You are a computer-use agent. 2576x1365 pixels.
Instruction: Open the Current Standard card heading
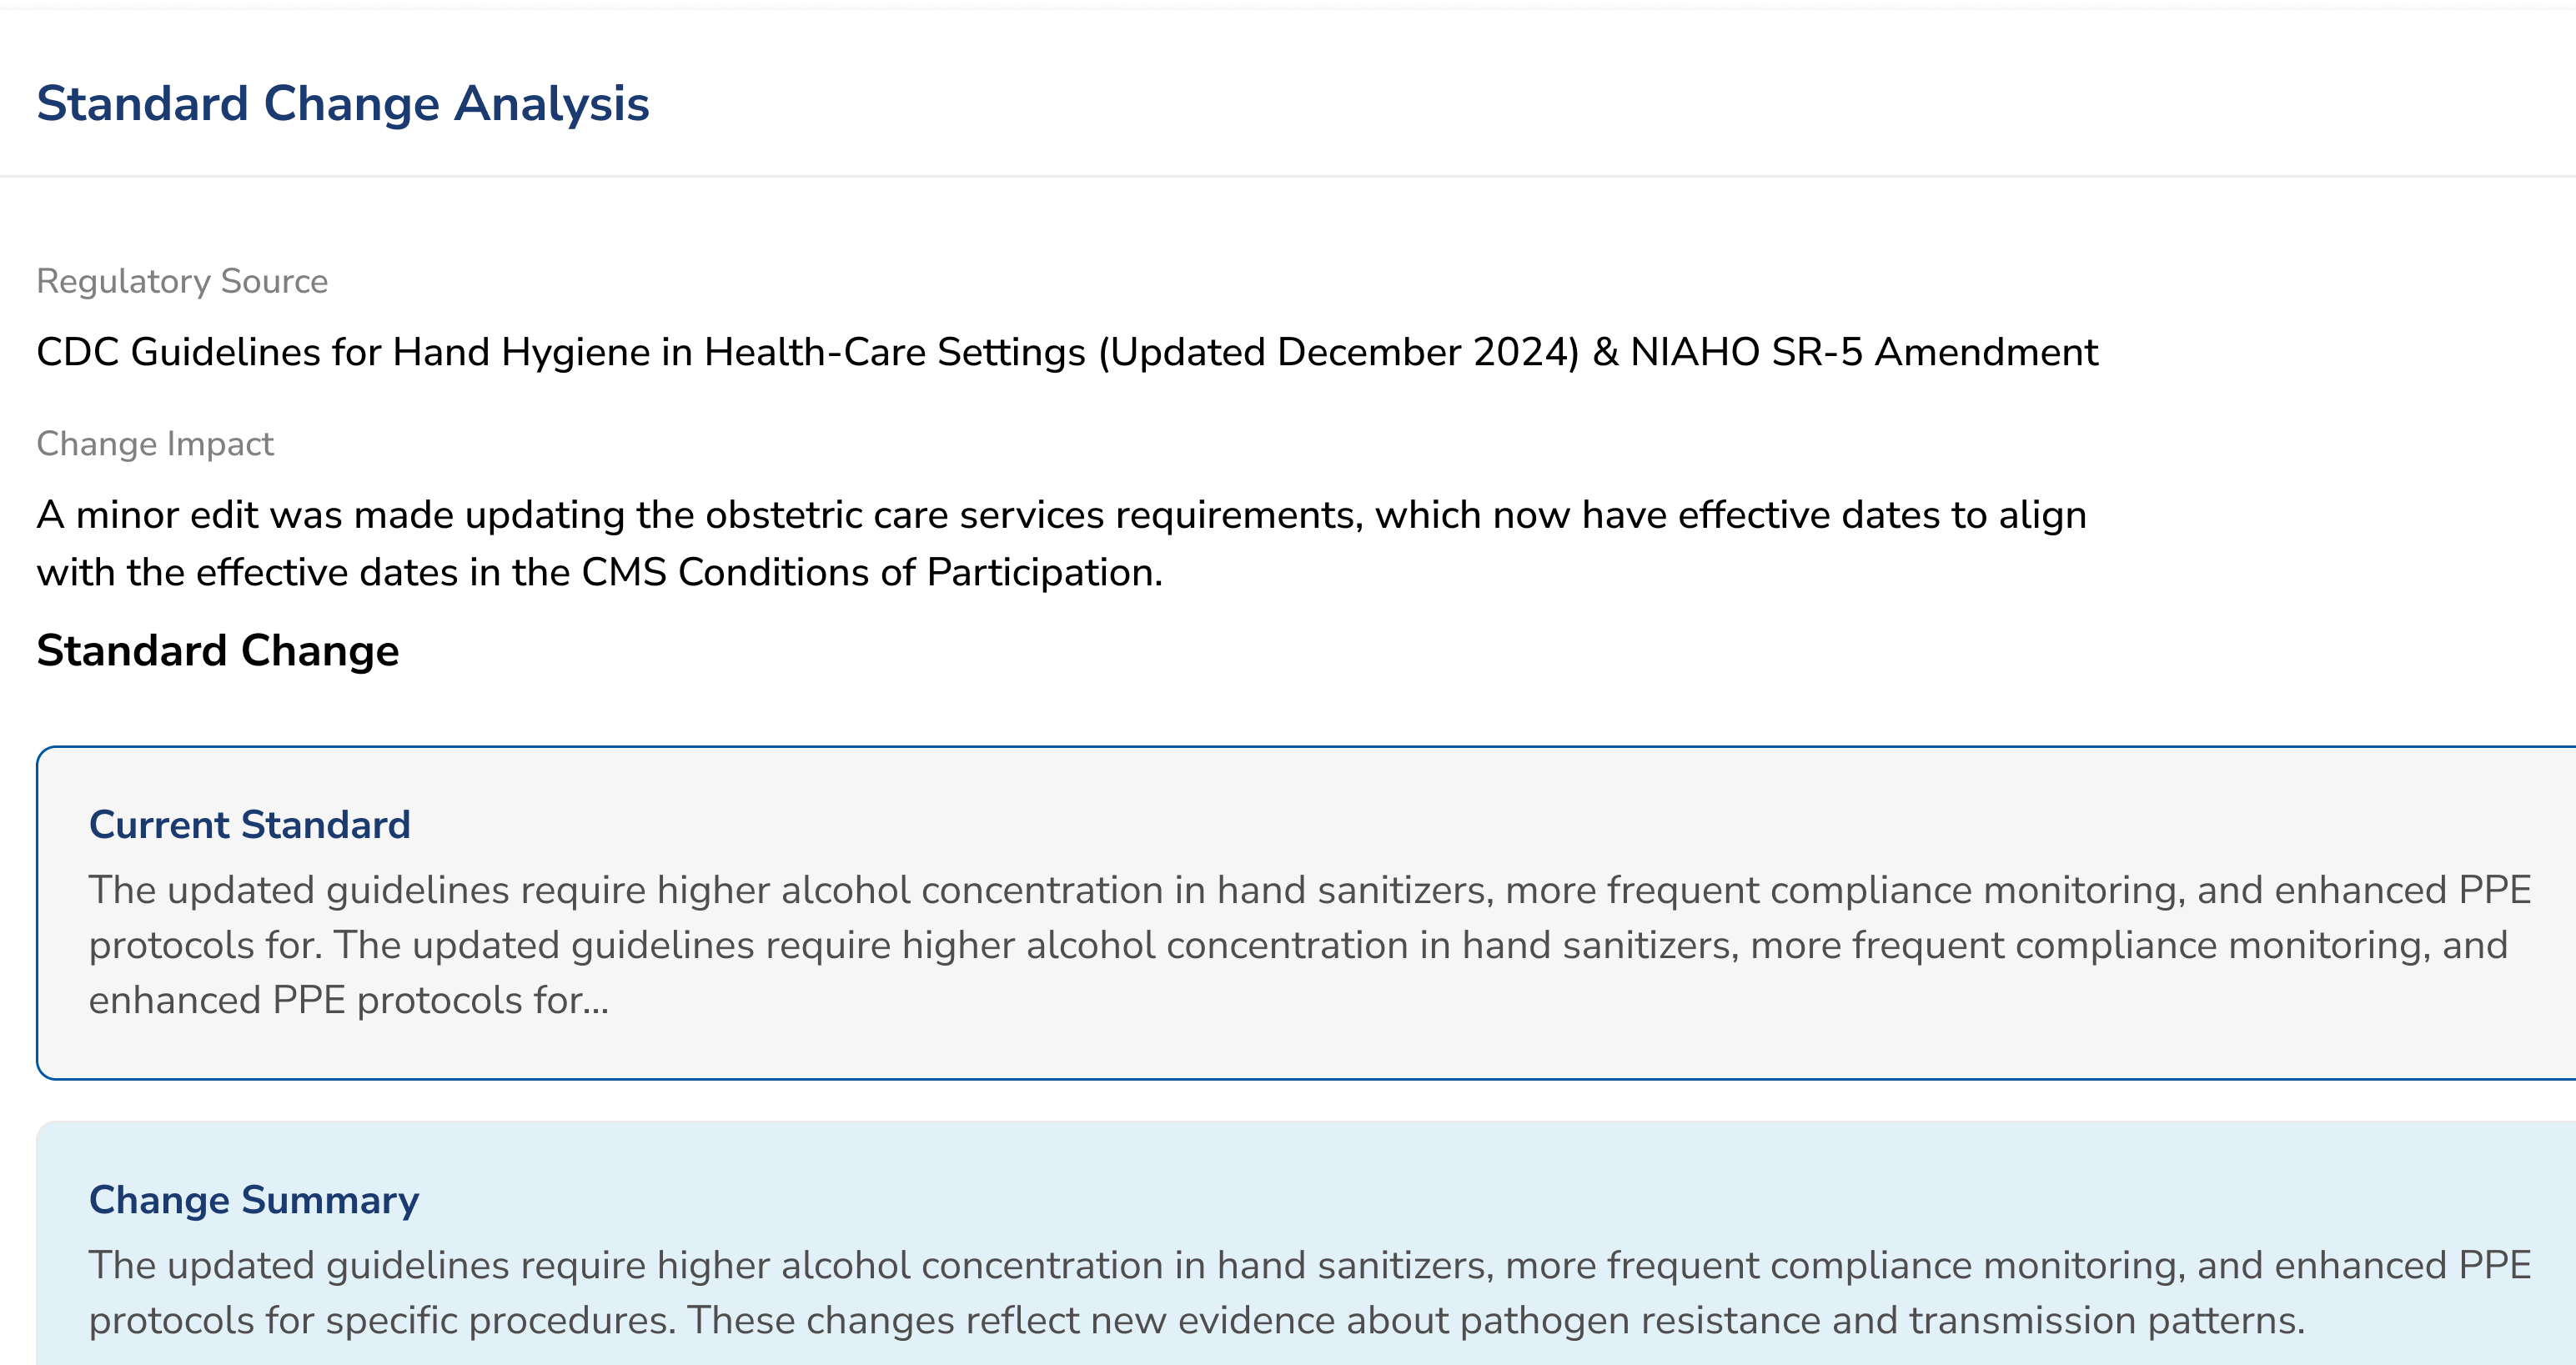[250, 824]
